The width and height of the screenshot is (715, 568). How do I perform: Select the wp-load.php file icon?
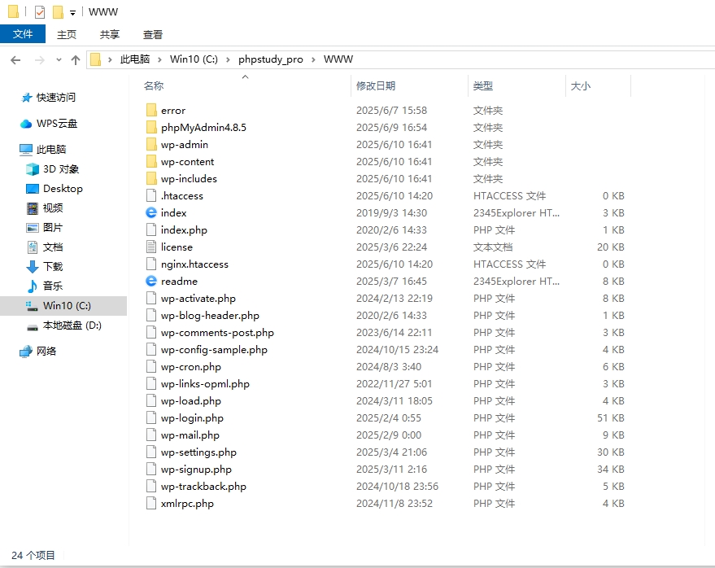click(x=151, y=401)
